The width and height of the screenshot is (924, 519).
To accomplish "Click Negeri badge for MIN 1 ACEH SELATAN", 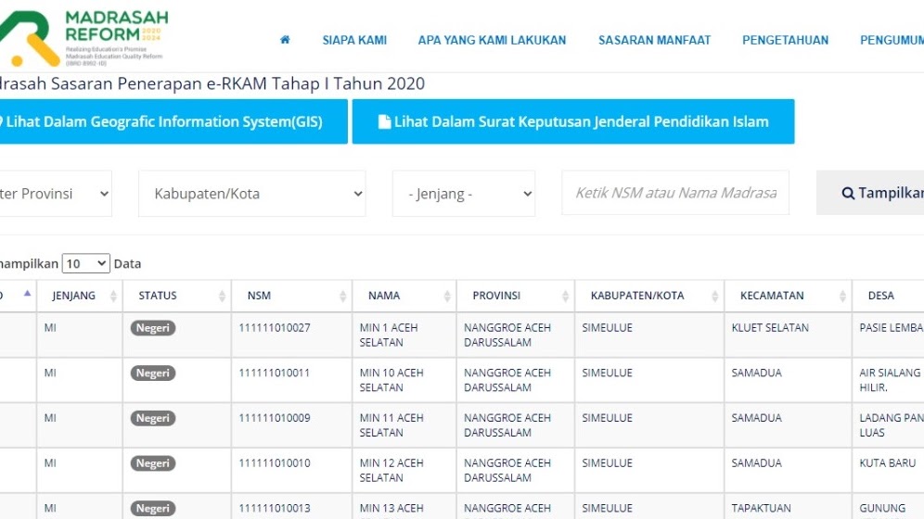I will (153, 328).
